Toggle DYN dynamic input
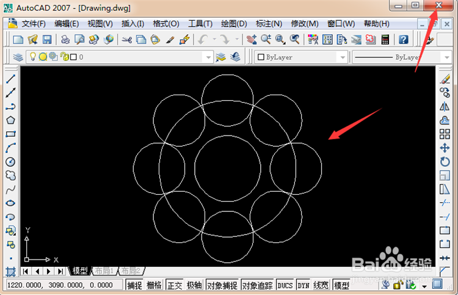Screen dimensions: 458x295 point(304,285)
